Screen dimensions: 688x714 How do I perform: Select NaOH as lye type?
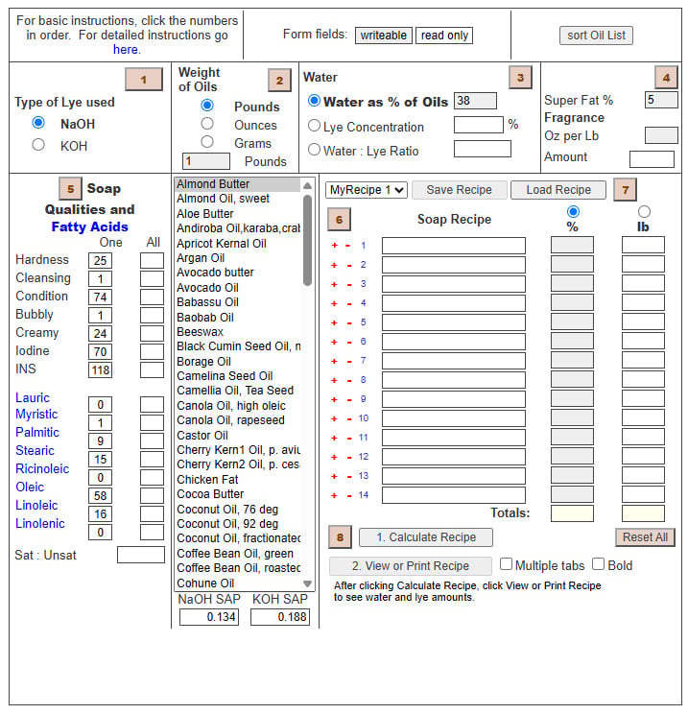point(38,123)
